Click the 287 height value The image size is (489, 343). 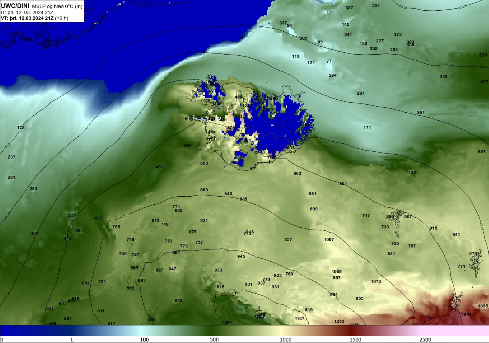pos(361,93)
